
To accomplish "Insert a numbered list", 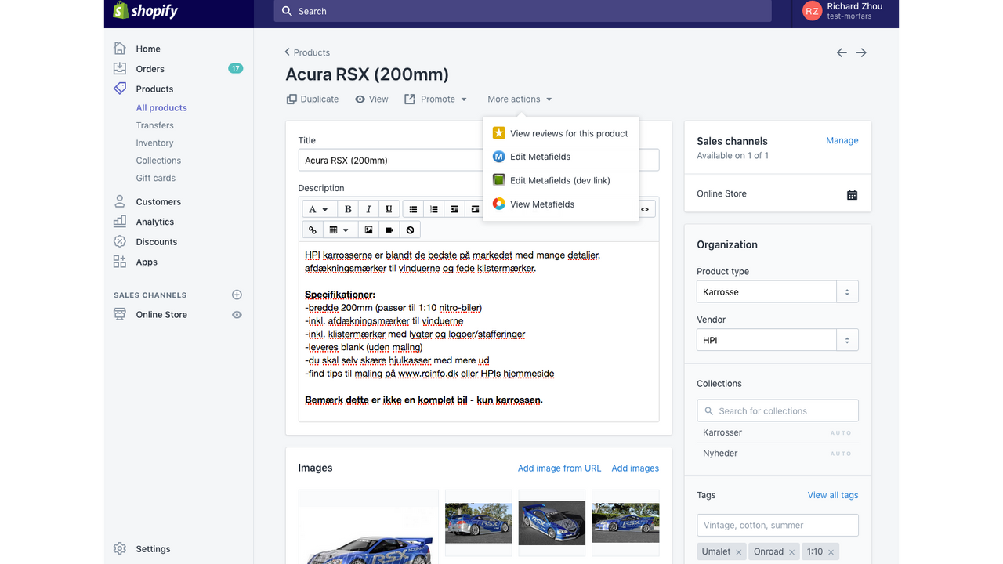I will tap(433, 209).
